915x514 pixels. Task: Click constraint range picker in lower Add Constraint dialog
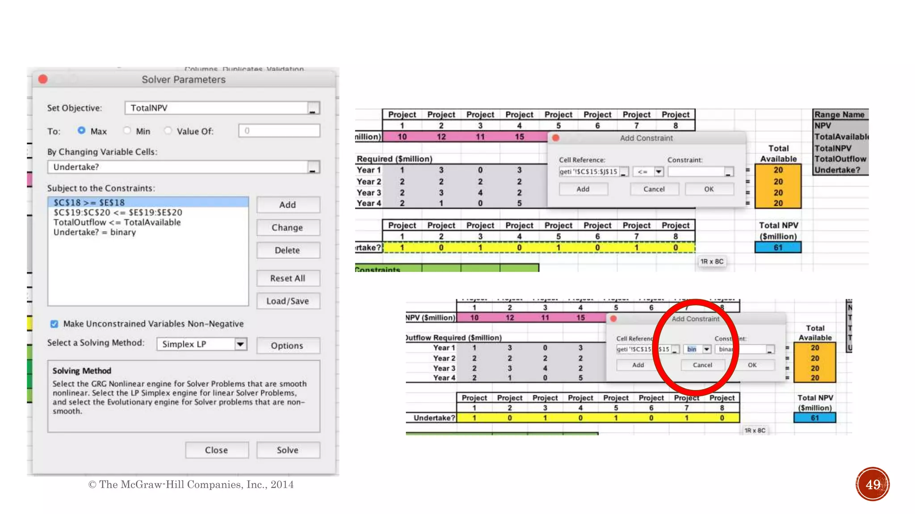tap(769, 349)
